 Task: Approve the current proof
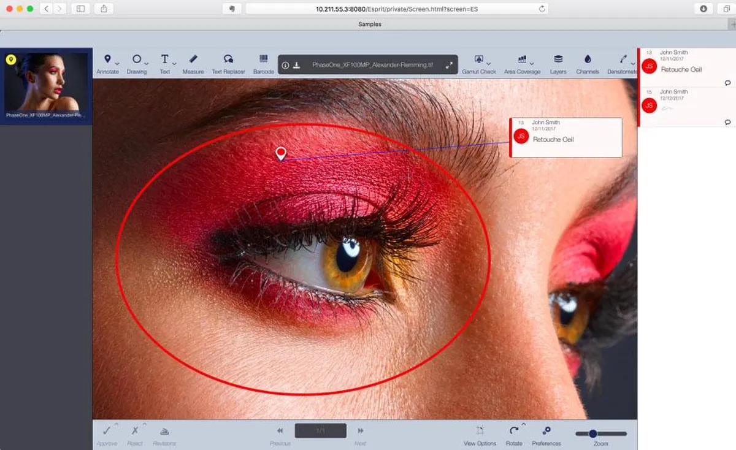pos(107,431)
